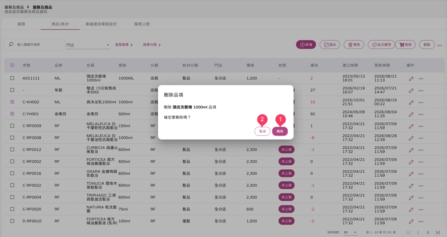Click the edit pencil icon for A011111
The image size is (447, 237).
click(411, 79)
